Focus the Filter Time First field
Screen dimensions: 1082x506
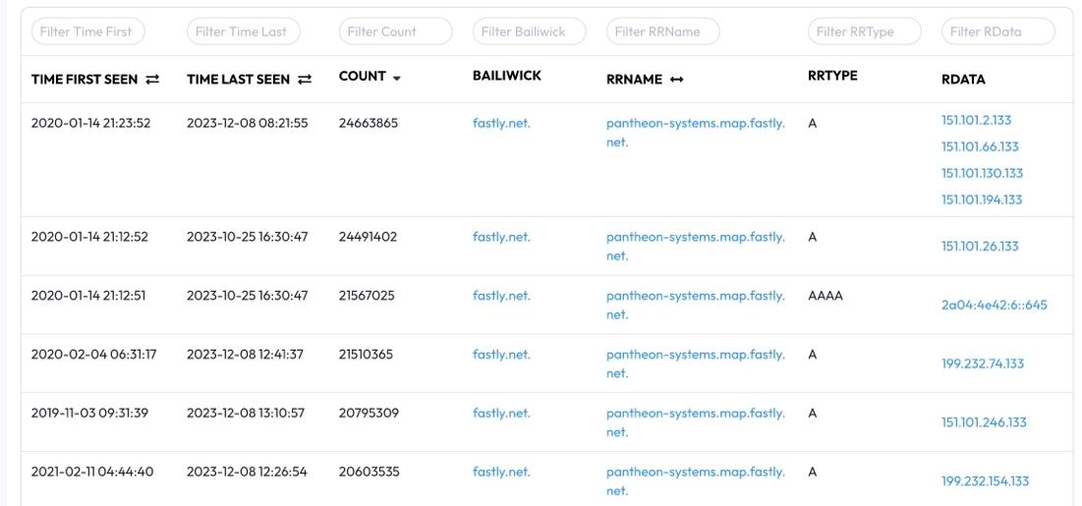click(87, 31)
